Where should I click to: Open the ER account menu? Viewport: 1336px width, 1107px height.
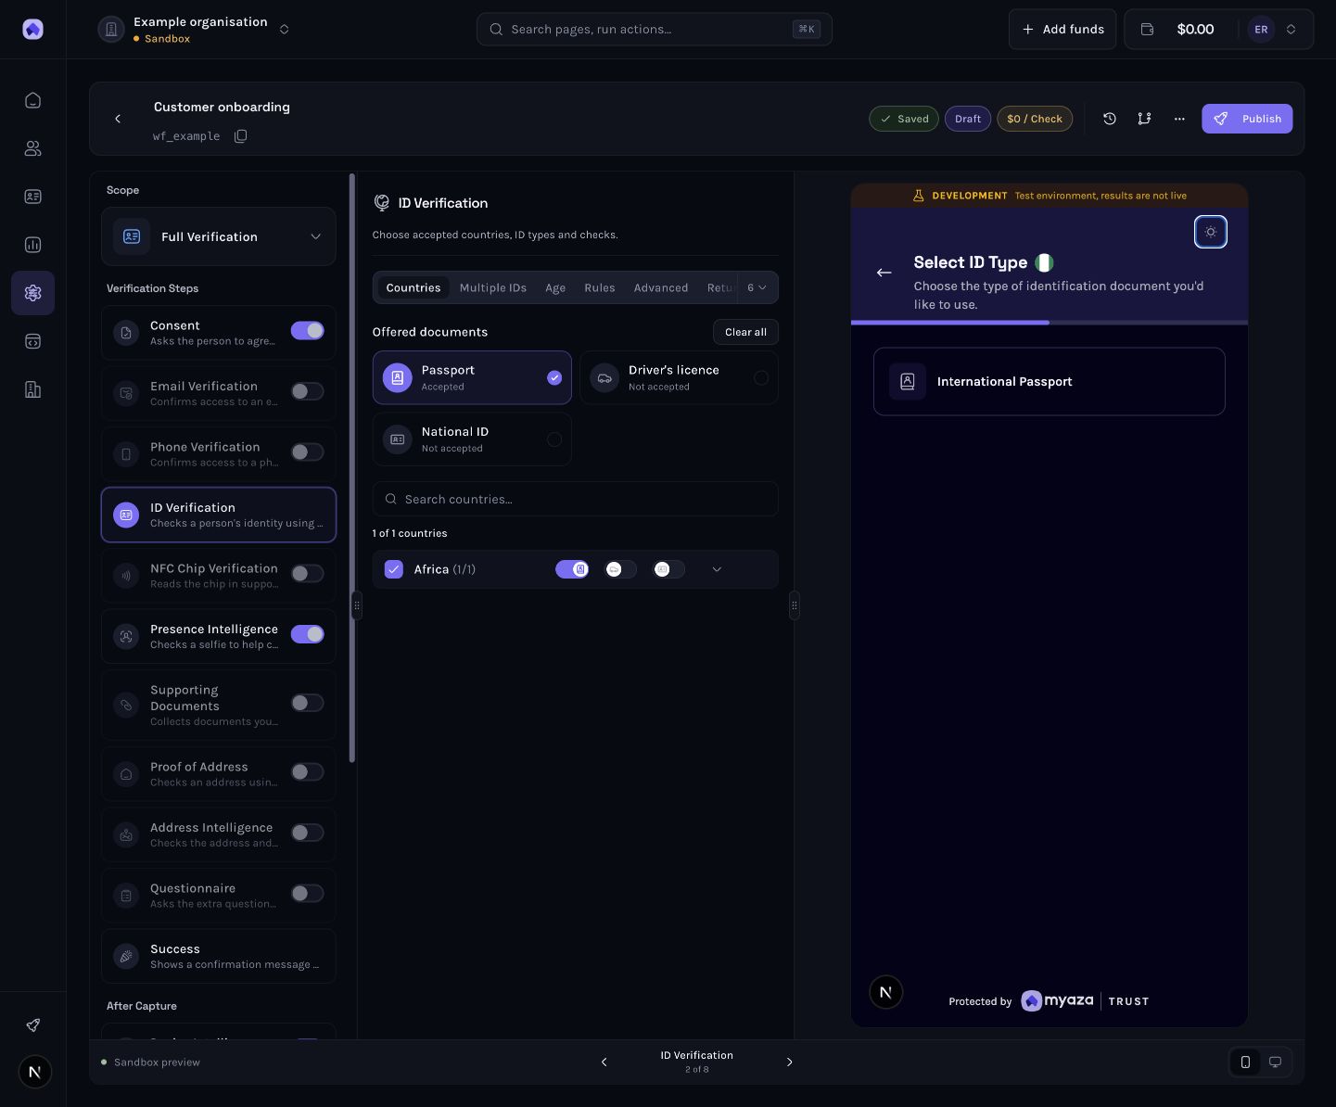coord(1272,30)
